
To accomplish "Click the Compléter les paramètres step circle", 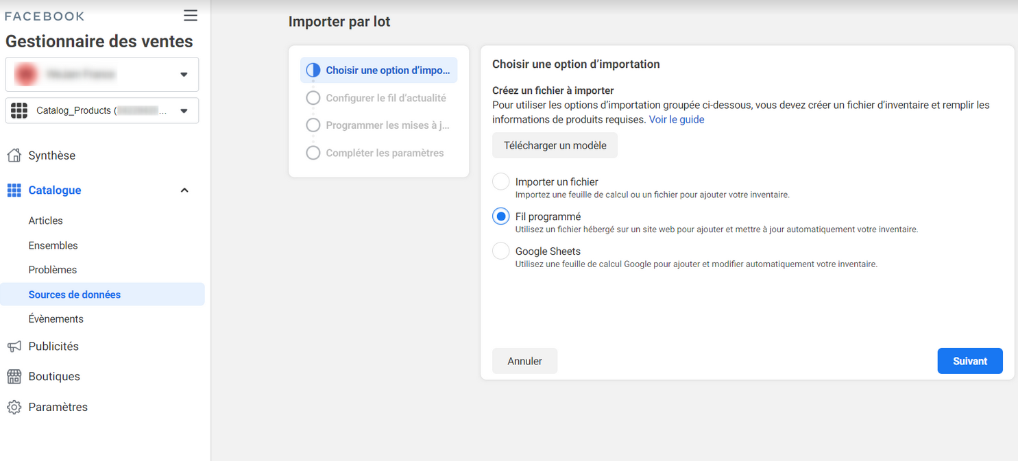I will [x=313, y=153].
